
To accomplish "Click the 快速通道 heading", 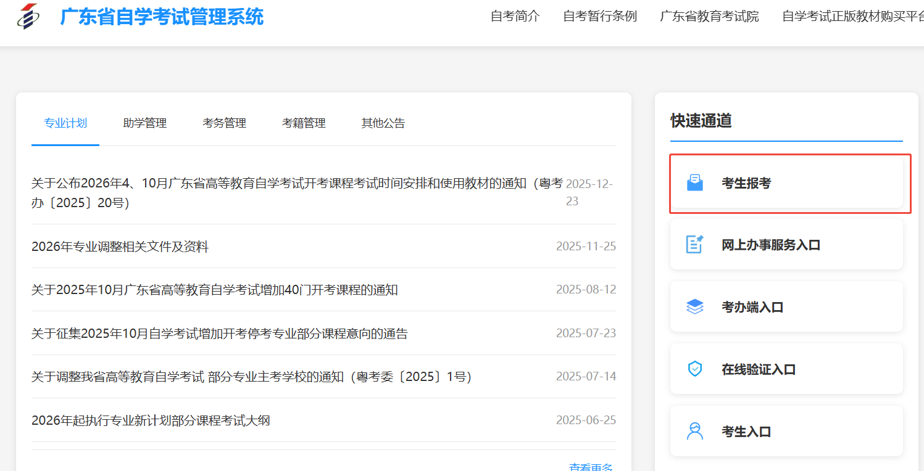I will (x=701, y=121).
